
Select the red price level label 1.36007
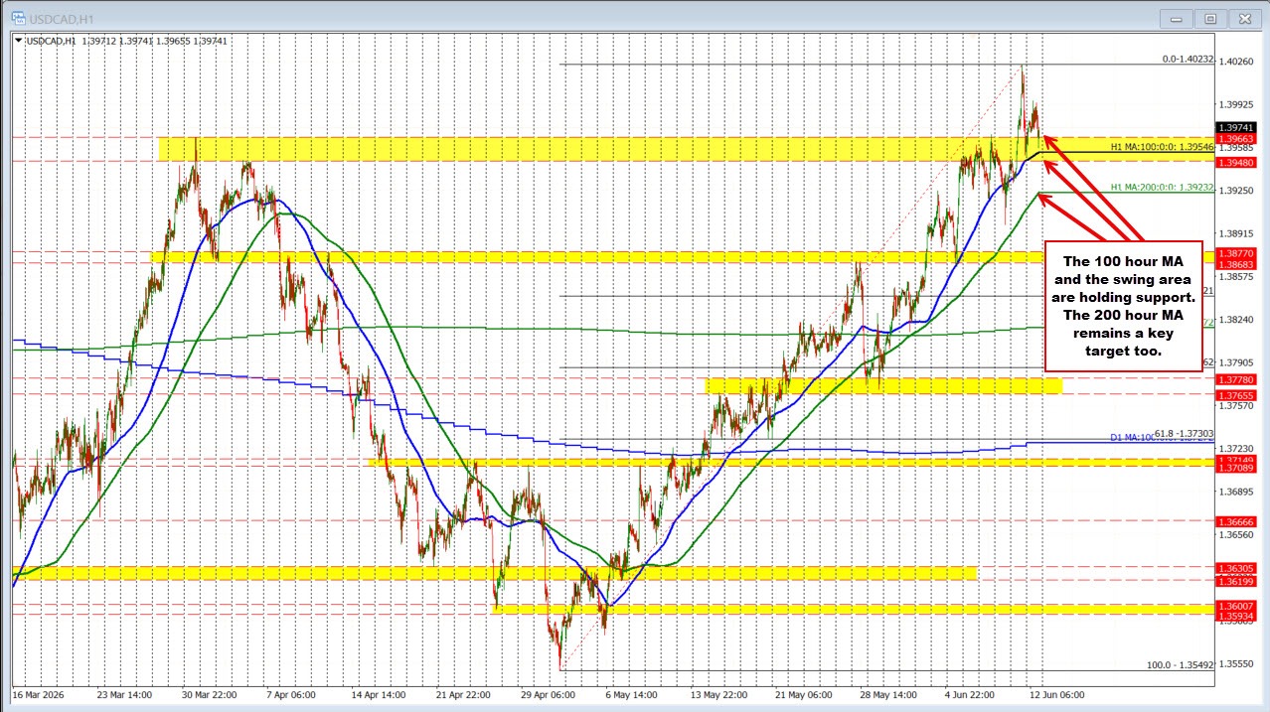coord(1235,606)
